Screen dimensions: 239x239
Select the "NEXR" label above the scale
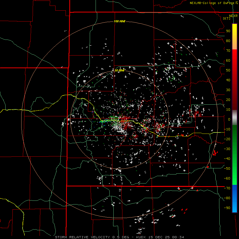click(x=233, y=16)
